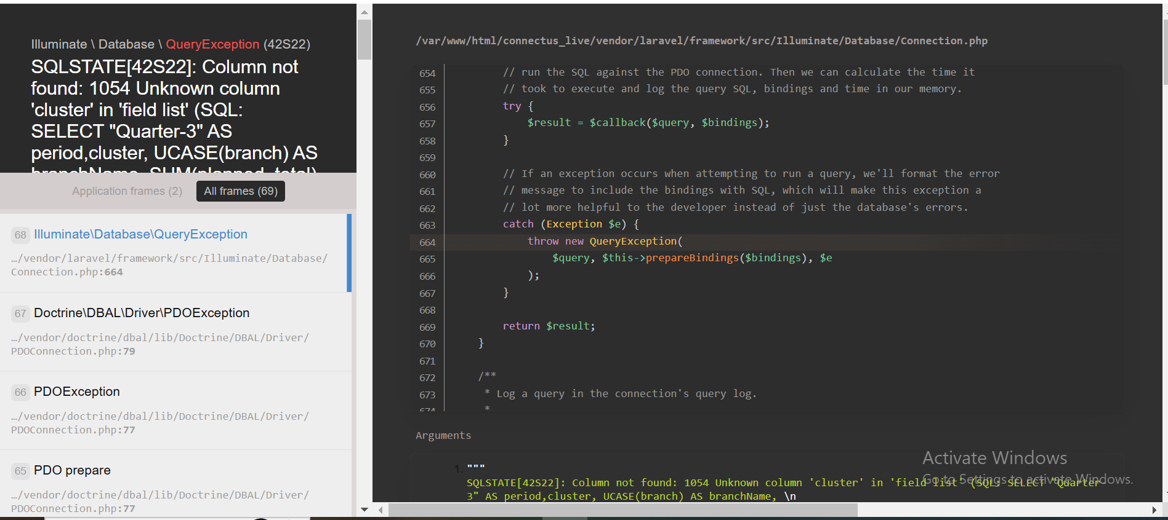Click the frame number badge 67

(20, 313)
